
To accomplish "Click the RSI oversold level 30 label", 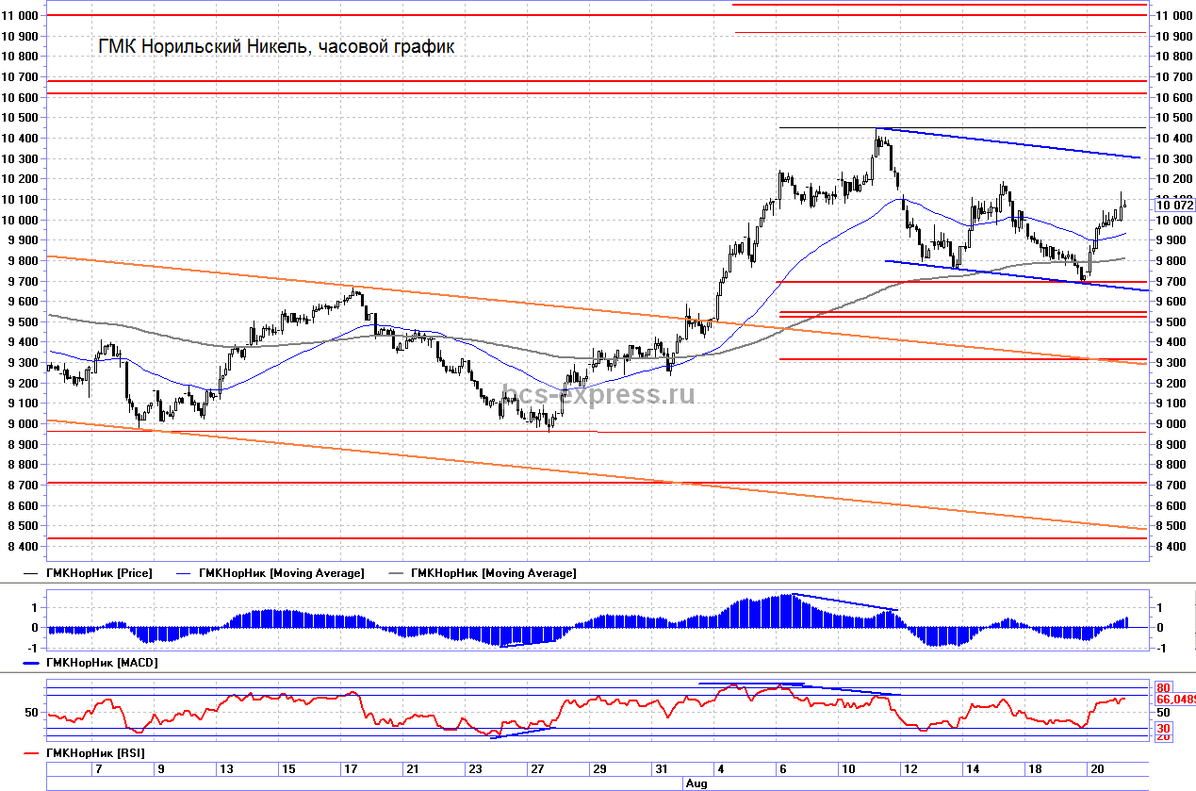I will pyautogui.click(x=1163, y=729).
